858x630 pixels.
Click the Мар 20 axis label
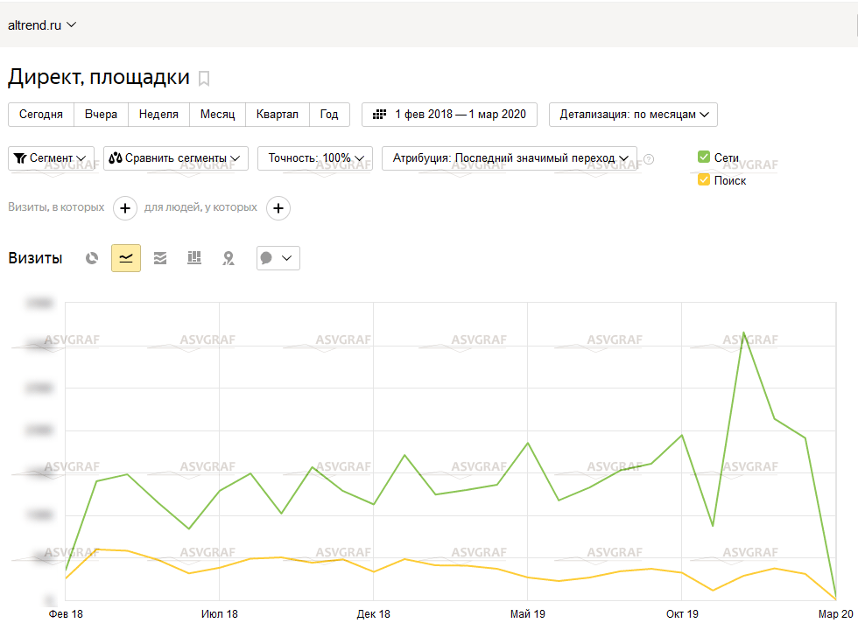835,614
